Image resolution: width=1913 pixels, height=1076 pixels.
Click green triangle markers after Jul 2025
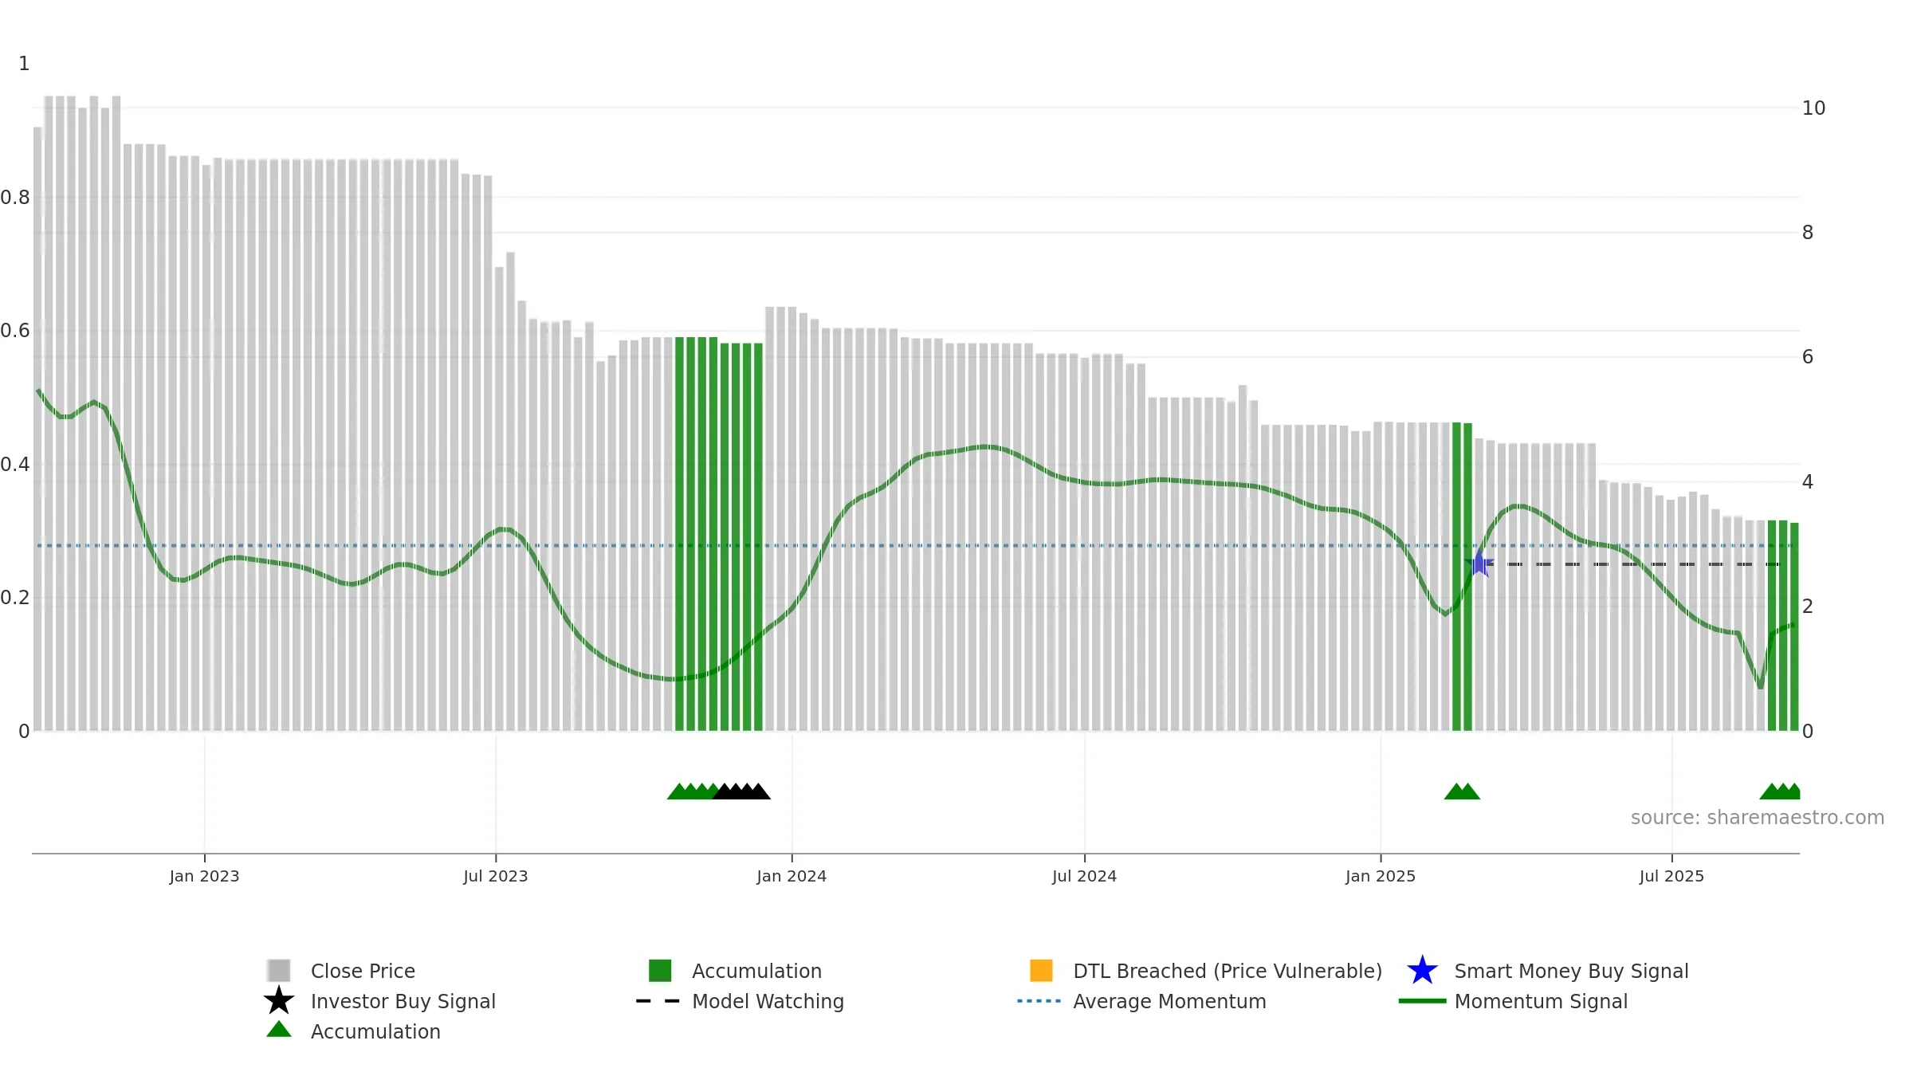[1780, 791]
